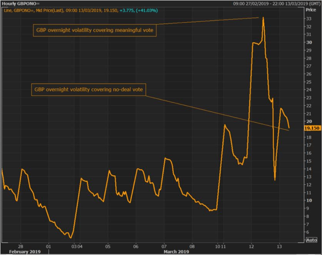Click the date range text in the header
This screenshot has height=255, width=322.
pyautogui.click(x=277, y=4)
